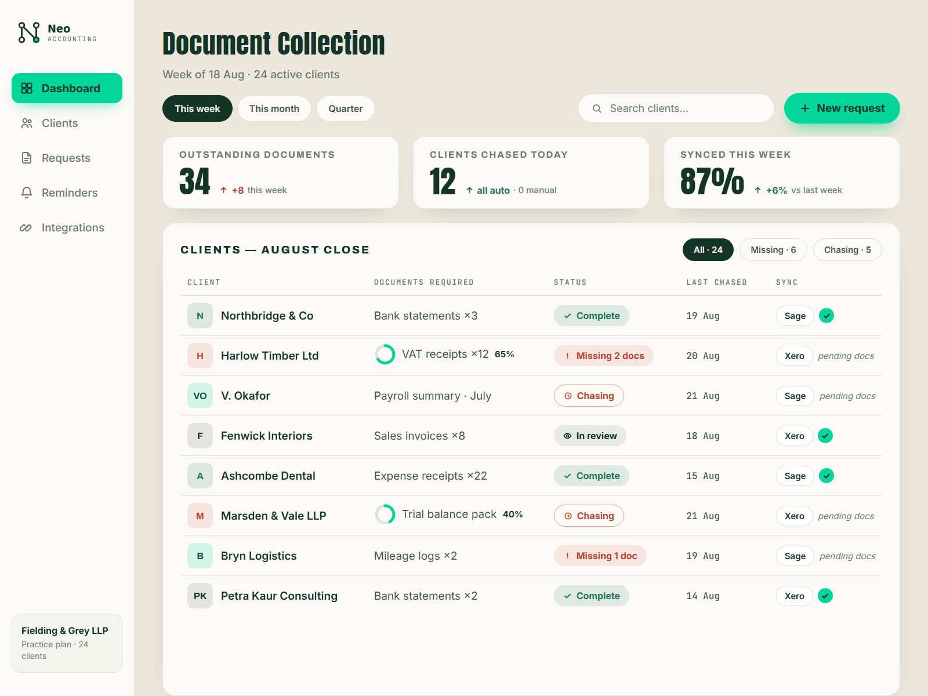The width and height of the screenshot is (928, 696).
Task: Click Ashcombe Dental synced checkmark icon
Action: 826,476
